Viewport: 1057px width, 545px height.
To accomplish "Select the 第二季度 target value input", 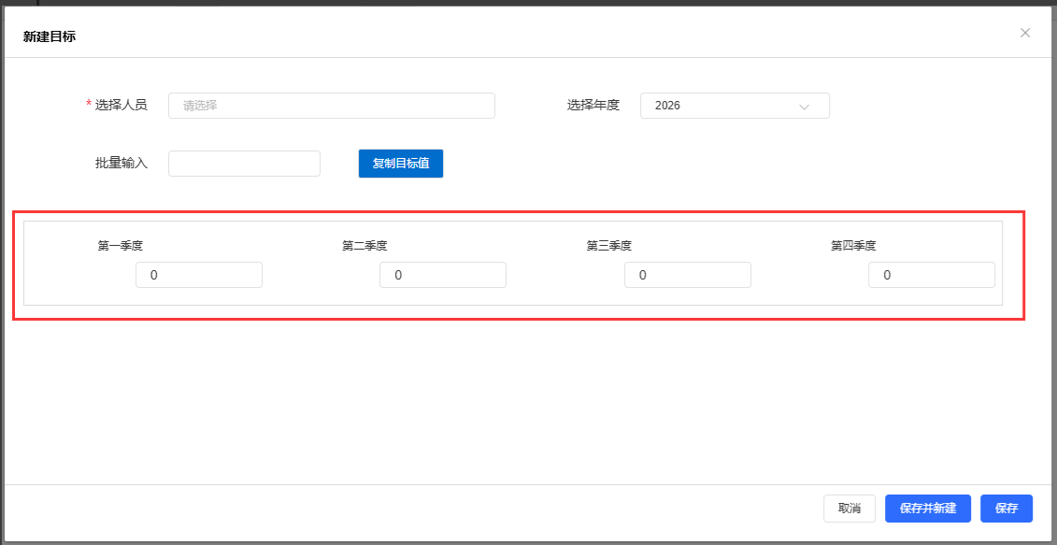I will click(x=443, y=275).
